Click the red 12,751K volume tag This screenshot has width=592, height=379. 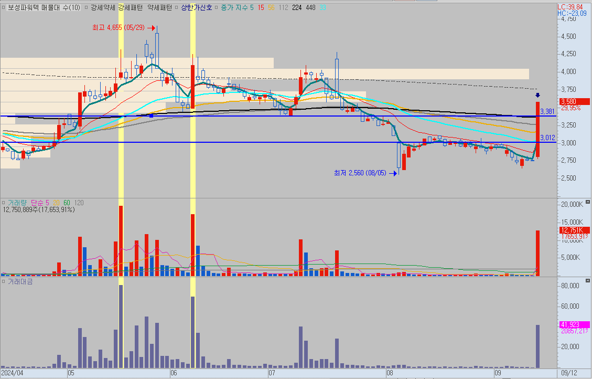(574, 230)
